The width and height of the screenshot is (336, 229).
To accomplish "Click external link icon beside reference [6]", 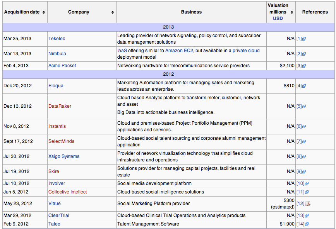I will (x=304, y=127).
